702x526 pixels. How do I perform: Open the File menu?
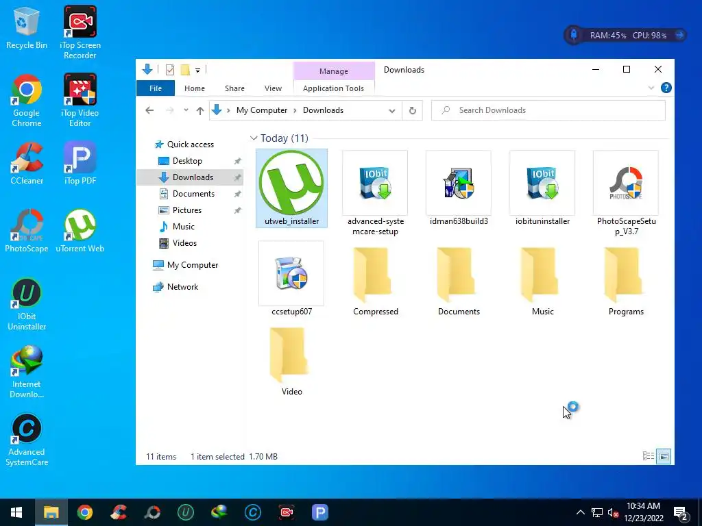[156, 88]
